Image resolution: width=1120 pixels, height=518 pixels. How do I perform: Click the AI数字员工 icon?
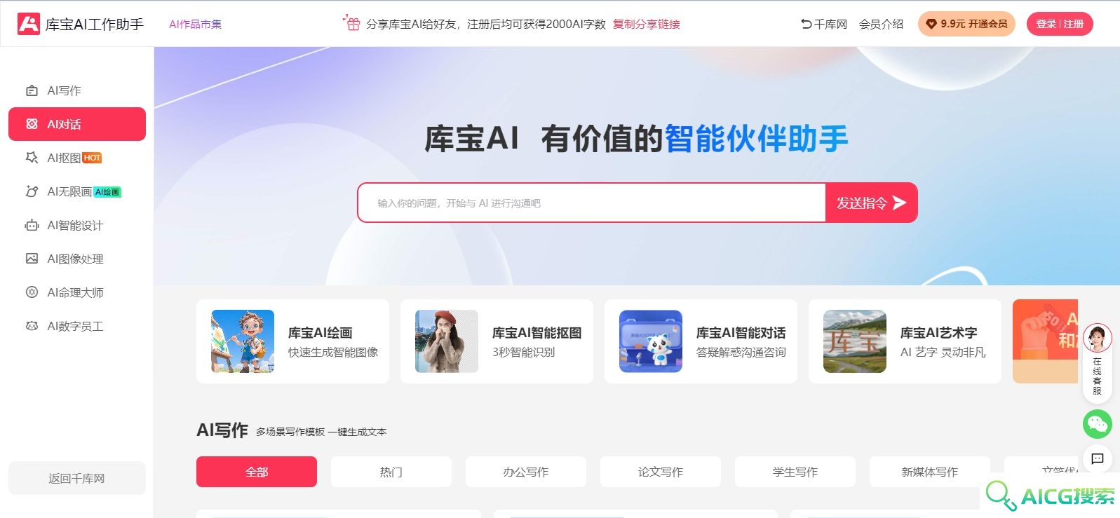(x=32, y=326)
